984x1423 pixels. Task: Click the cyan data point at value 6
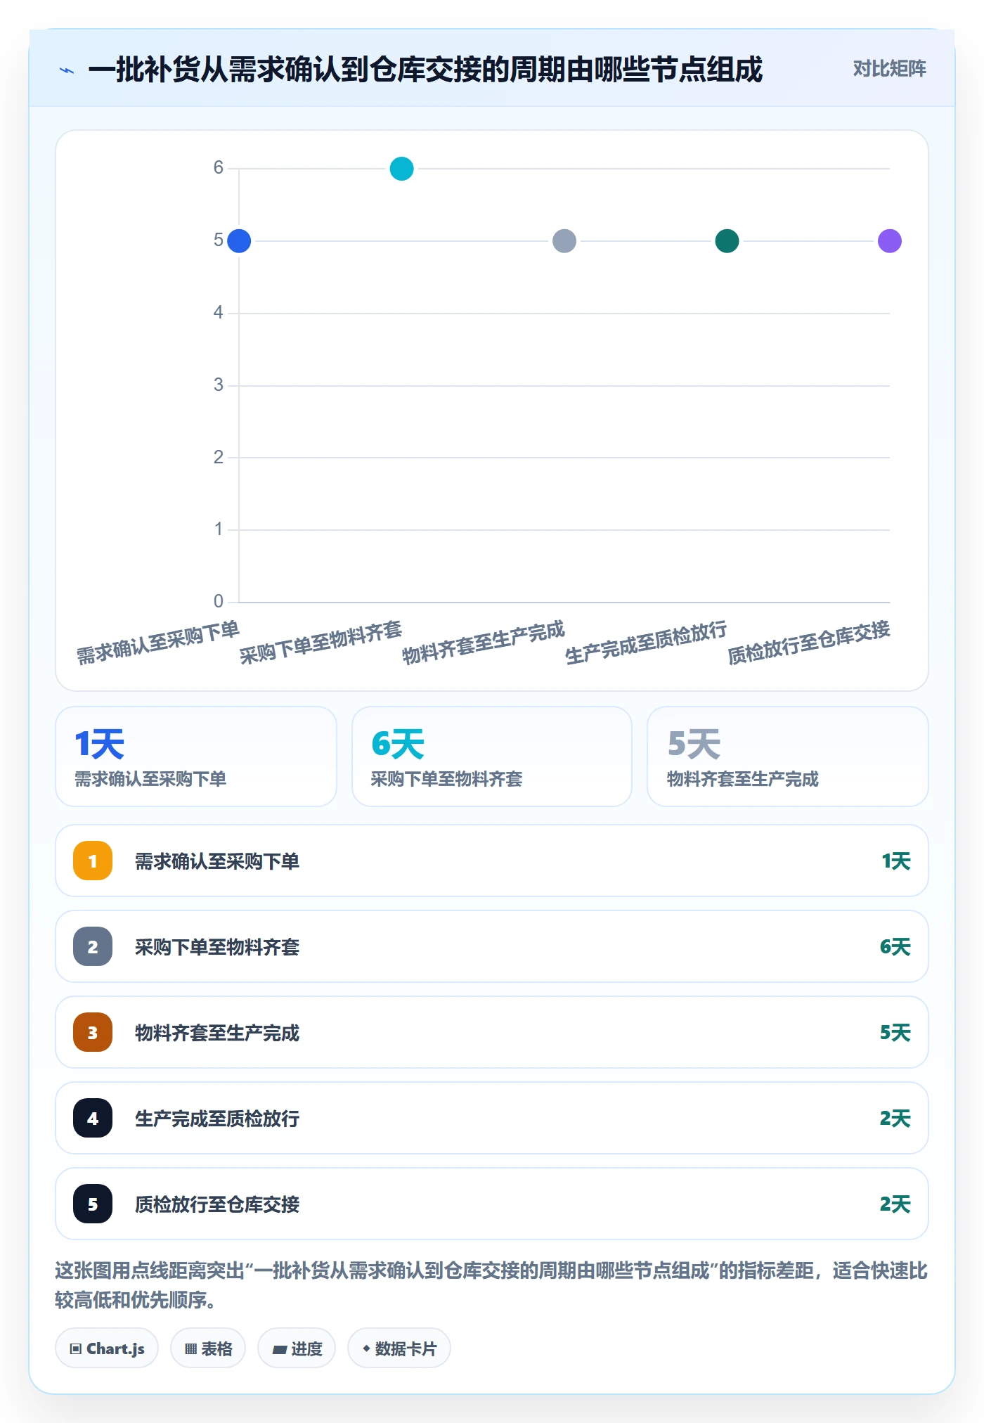[x=401, y=169]
